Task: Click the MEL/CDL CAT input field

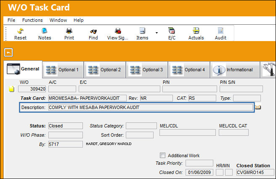Action: pyautogui.click(x=234, y=132)
